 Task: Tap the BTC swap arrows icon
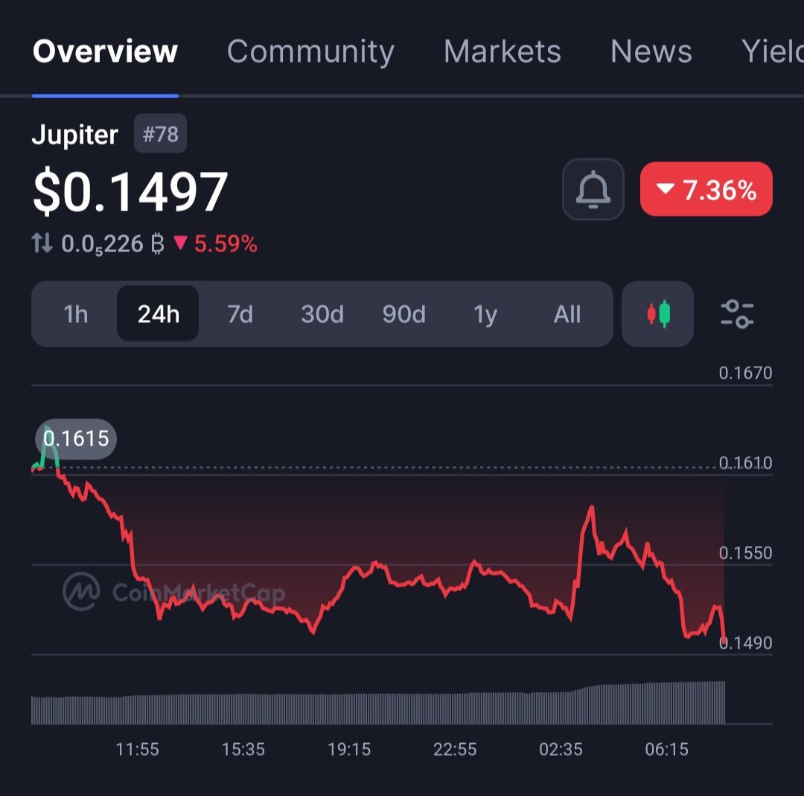pyautogui.click(x=42, y=243)
